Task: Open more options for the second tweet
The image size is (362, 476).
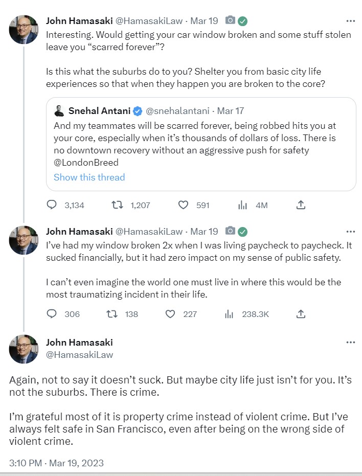Action: click(350, 231)
